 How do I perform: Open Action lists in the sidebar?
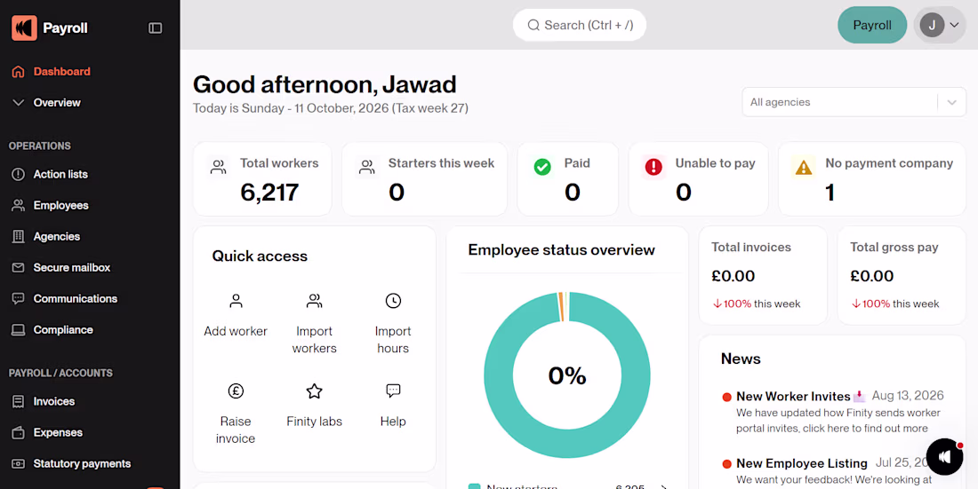pyautogui.click(x=60, y=175)
